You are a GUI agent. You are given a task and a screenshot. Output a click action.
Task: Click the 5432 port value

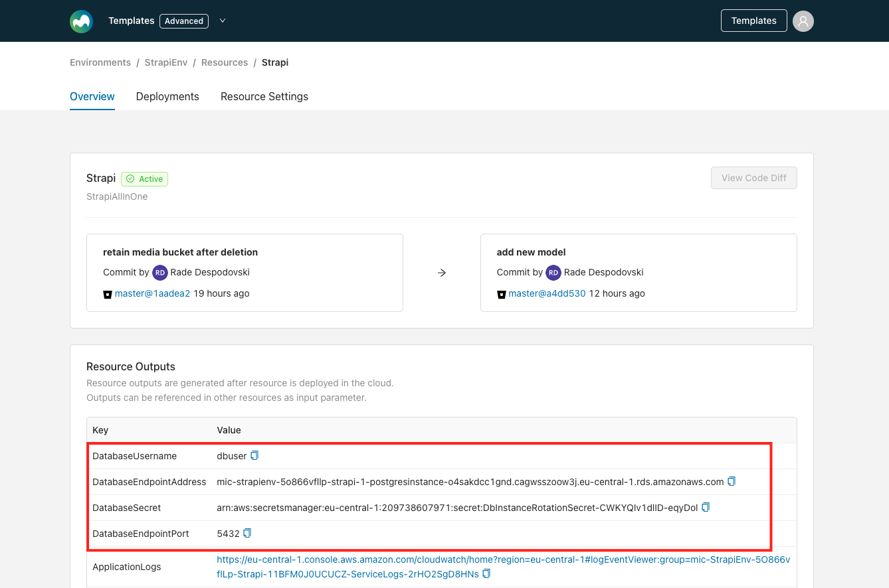coord(229,534)
